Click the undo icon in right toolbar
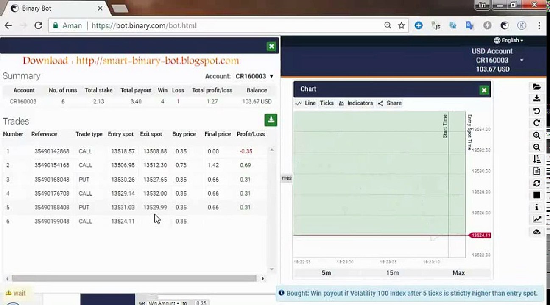Viewport: 550px width, 305px height. point(536,111)
